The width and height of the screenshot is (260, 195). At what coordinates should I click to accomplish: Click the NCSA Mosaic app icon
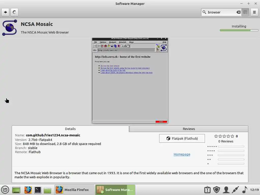(x=10, y=28)
